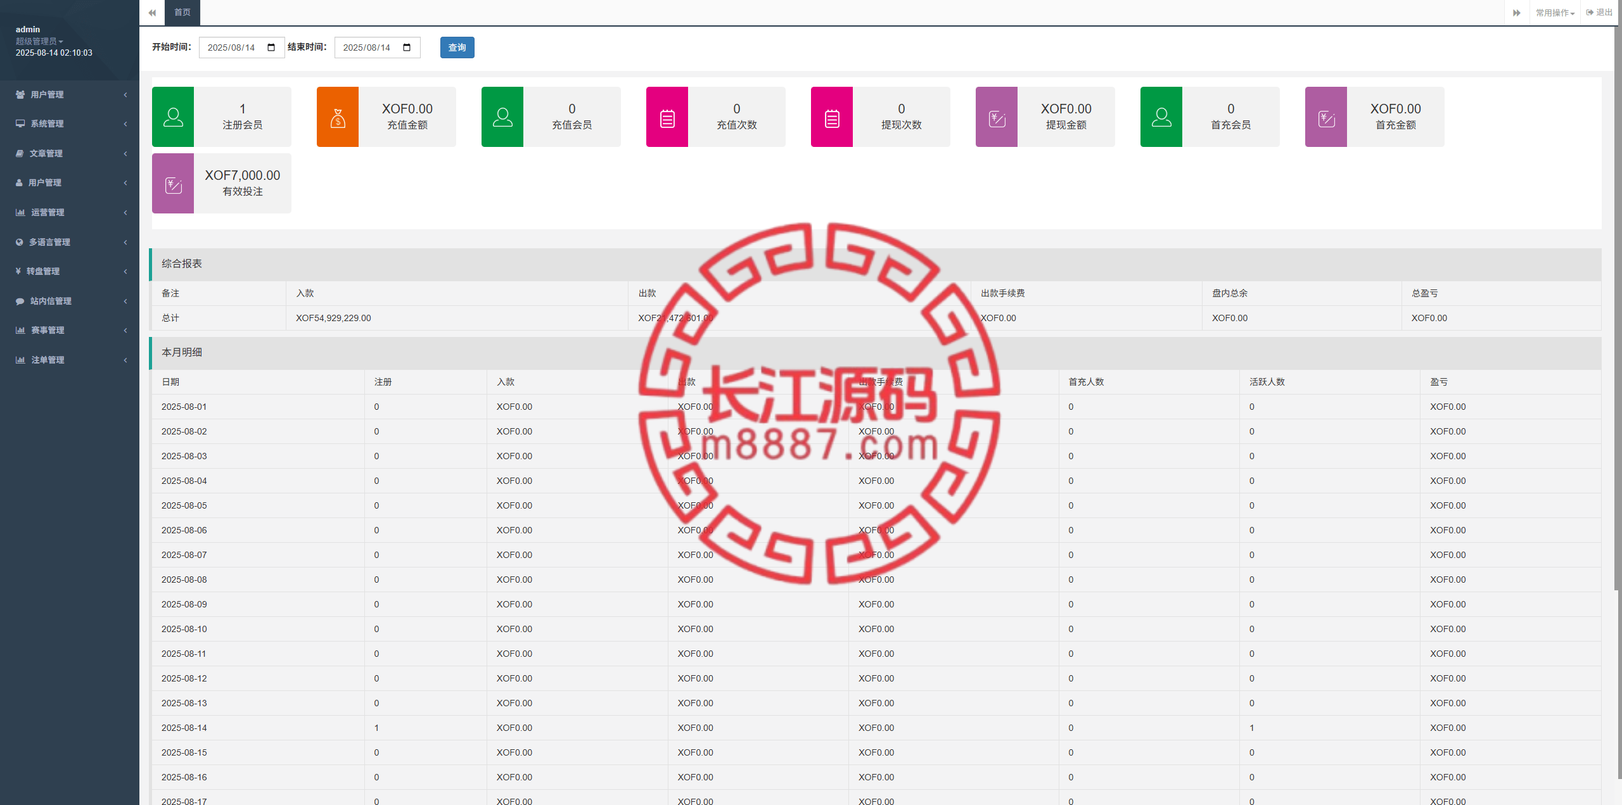
Task: Click the chart icon beside 注单管理
Action: [x=20, y=360]
